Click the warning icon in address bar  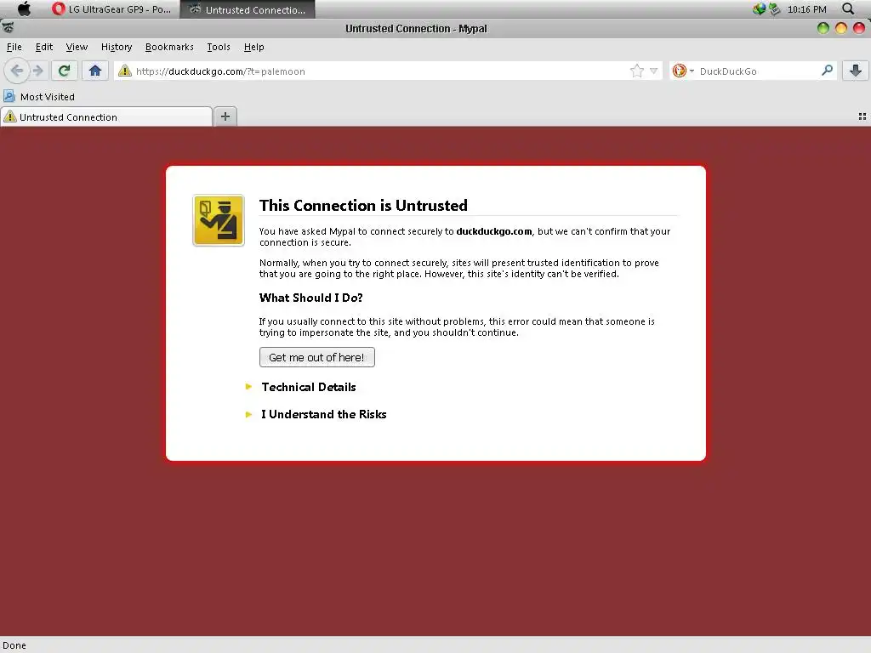[125, 71]
